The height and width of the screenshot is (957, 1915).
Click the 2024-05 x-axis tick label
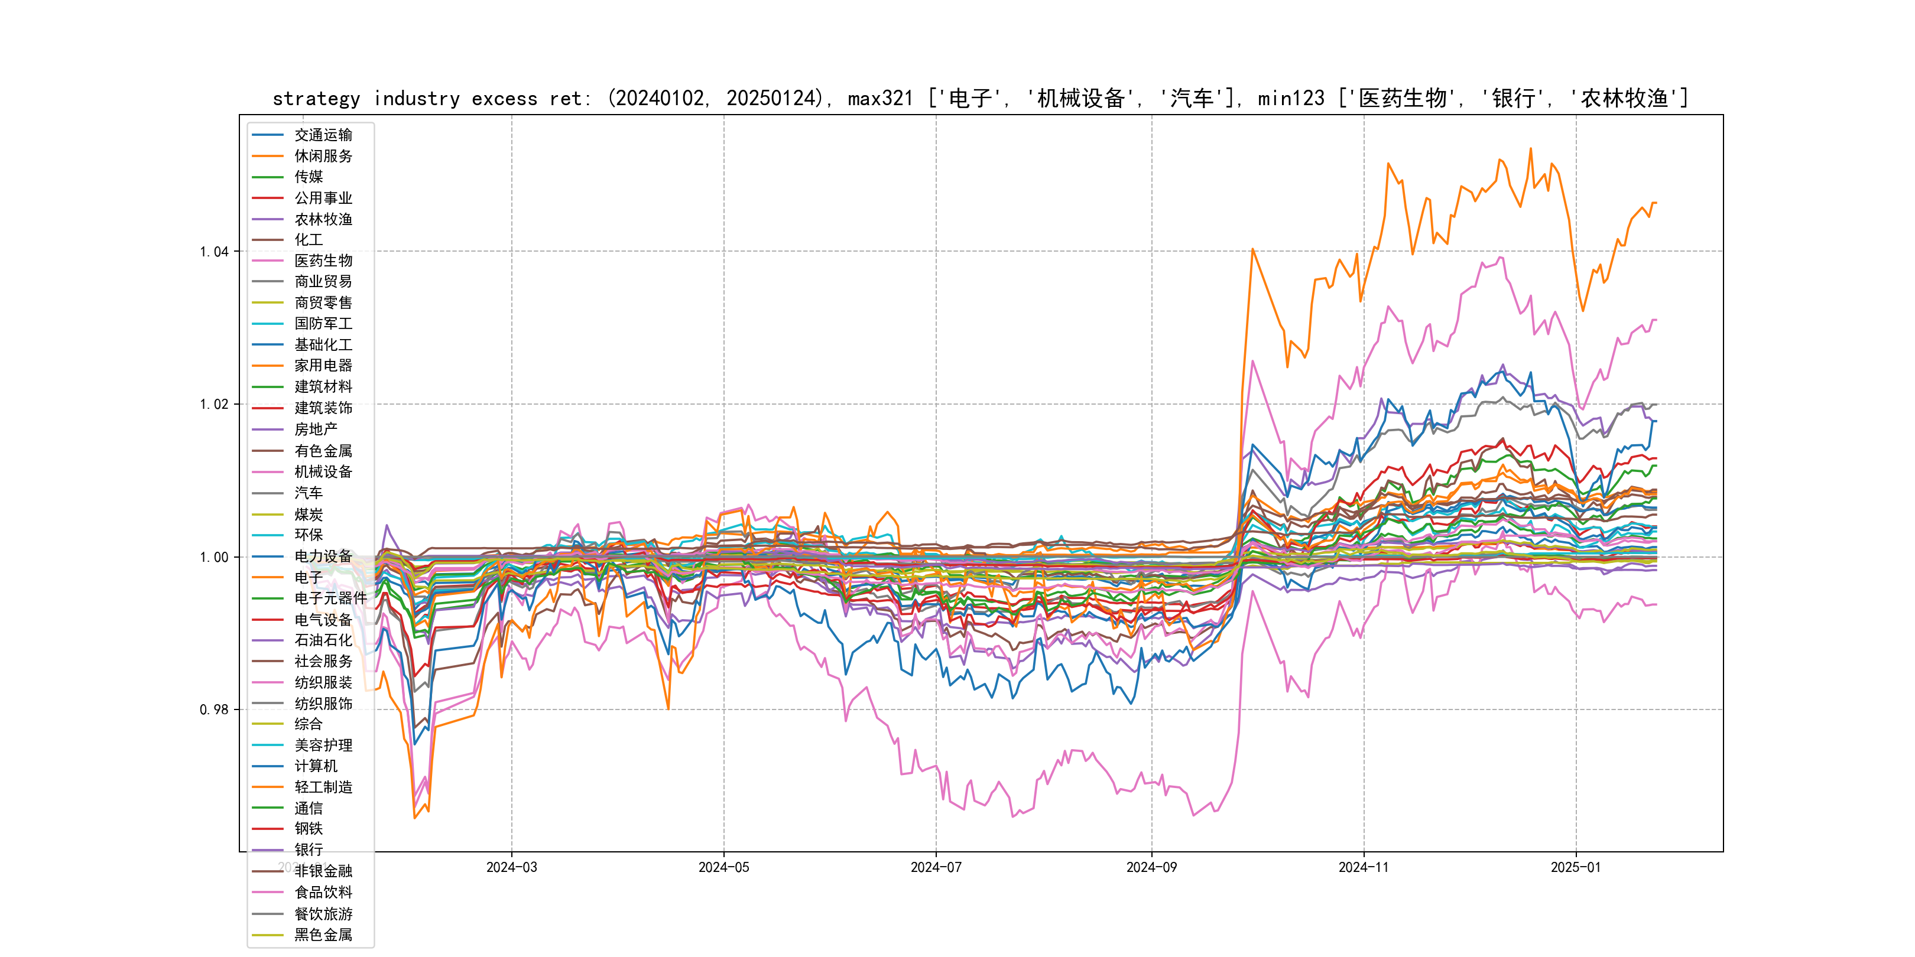coord(723,867)
